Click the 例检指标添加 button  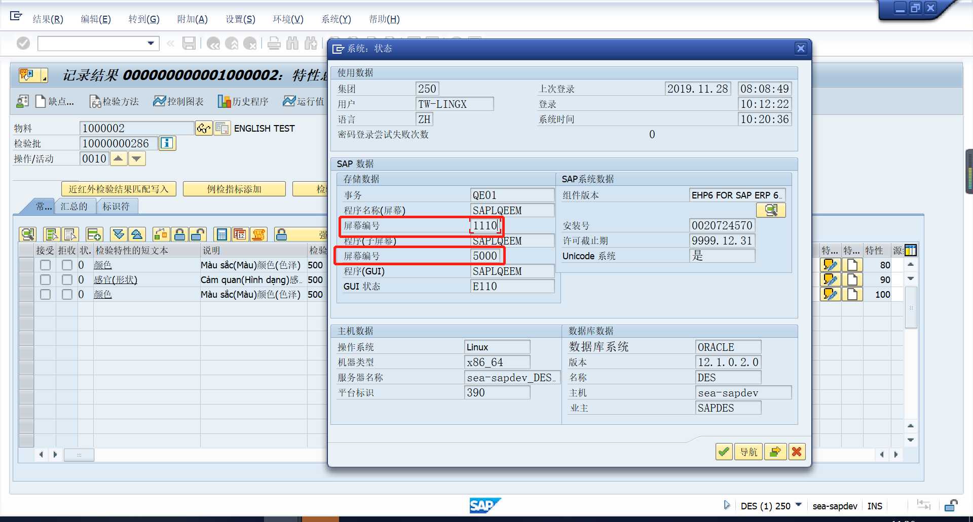click(x=234, y=189)
